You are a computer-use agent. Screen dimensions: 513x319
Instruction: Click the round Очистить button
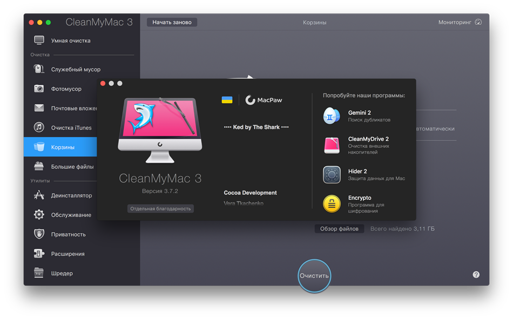pyautogui.click(x=314, y=276)
